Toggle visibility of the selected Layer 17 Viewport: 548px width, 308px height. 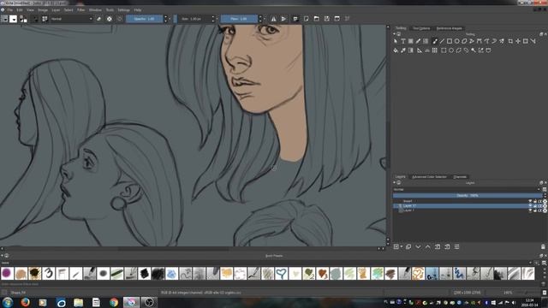pyautogui.click(x=530, y=206)
